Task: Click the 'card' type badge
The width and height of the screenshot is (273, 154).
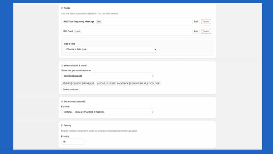Action: [x=77, y=31]
